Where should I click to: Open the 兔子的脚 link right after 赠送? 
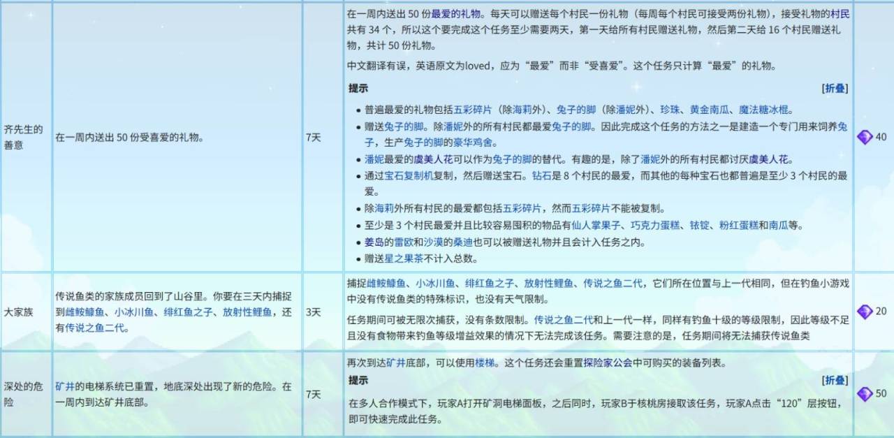coord(404,126)
